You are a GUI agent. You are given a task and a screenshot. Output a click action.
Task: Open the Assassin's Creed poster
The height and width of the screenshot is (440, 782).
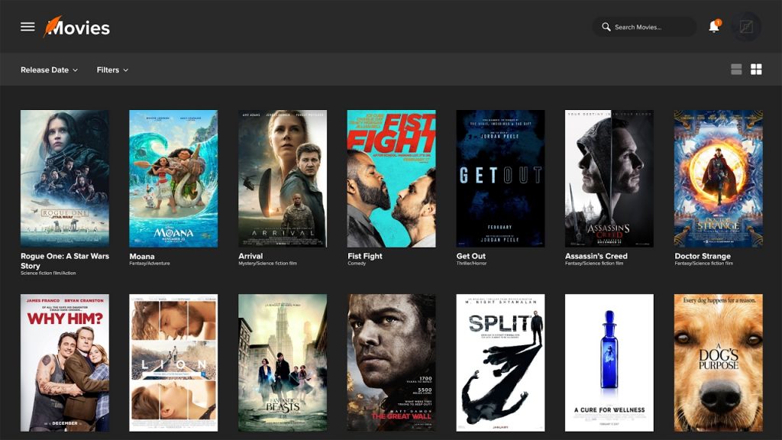point(609,179)
